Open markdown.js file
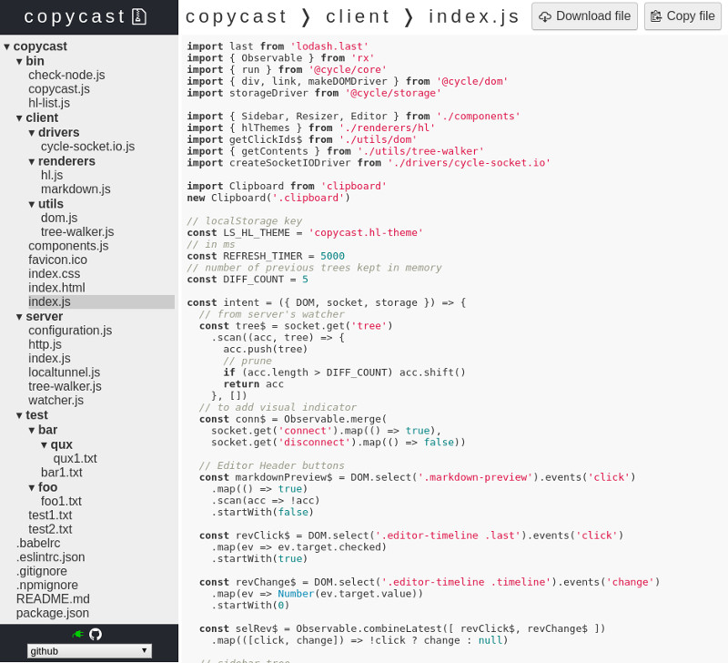The image size is (728, 663). [76, 189]
